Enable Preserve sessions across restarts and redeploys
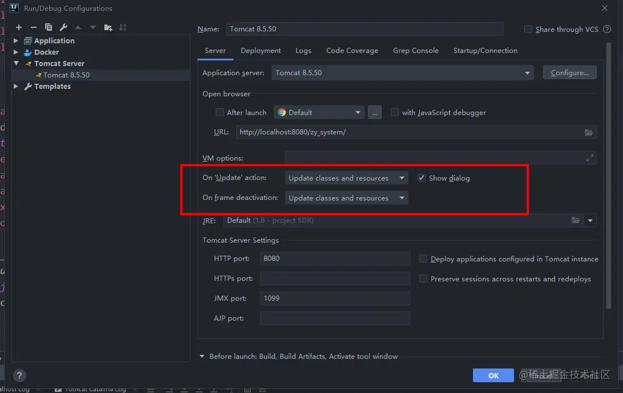The image size is (623, 393). point(423,279)
